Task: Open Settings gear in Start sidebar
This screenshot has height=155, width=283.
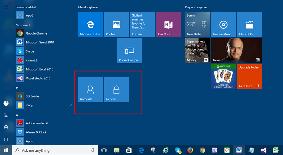Action: [6, 127]
